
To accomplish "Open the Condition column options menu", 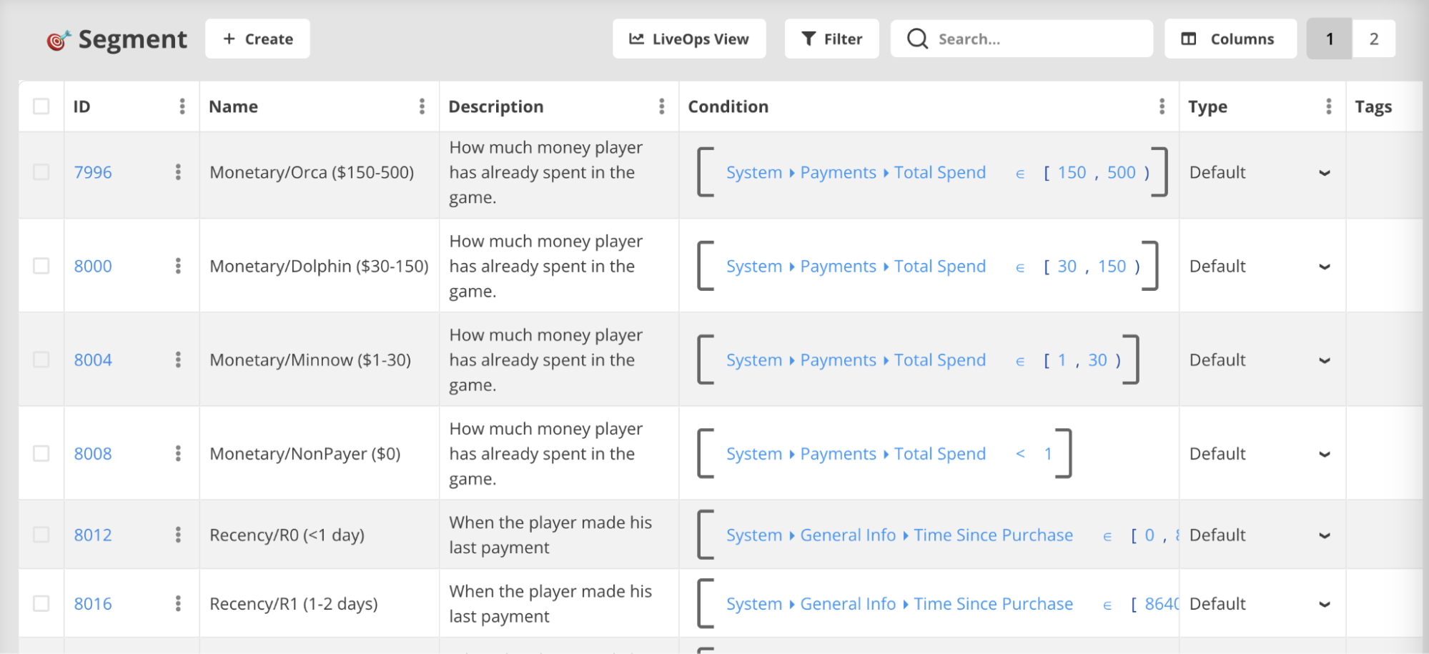I will (1162, 106).
